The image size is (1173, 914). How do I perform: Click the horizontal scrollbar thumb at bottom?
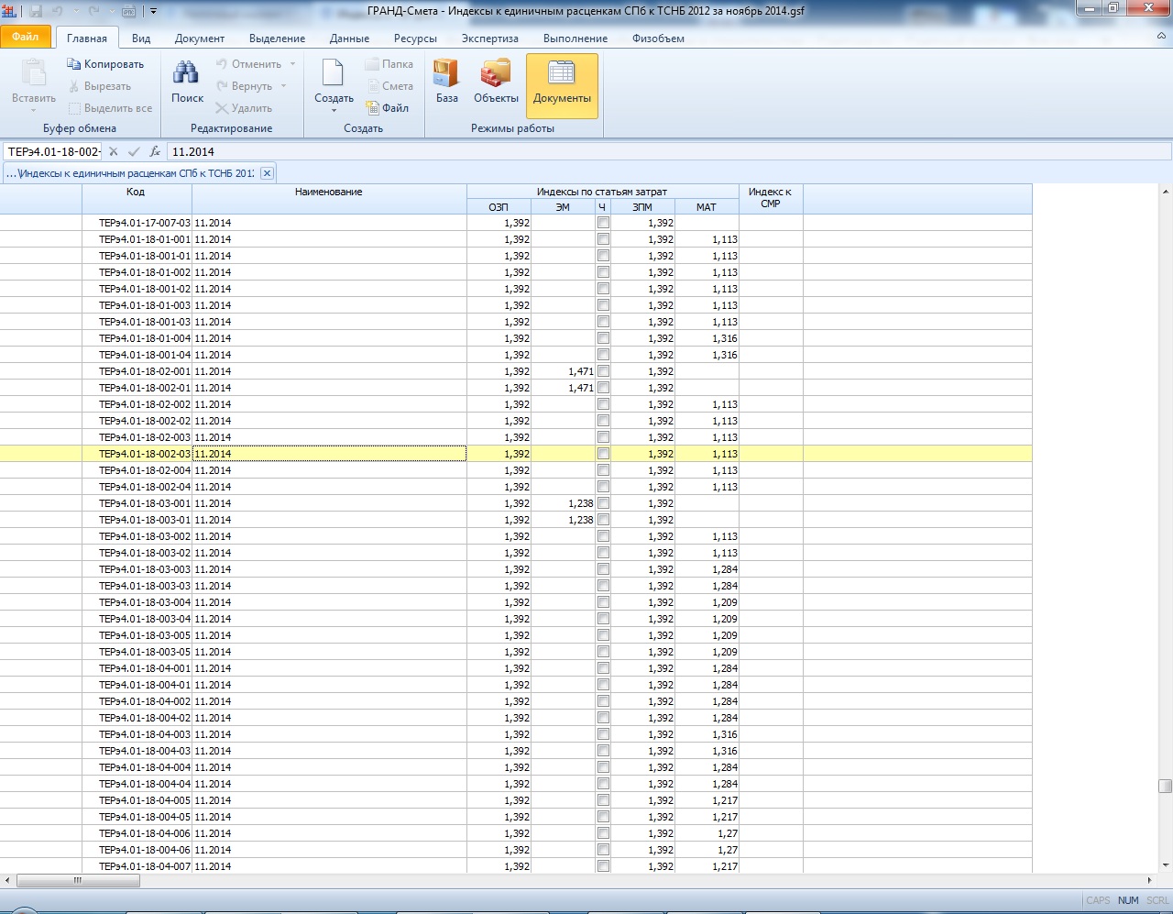(78, 880)
